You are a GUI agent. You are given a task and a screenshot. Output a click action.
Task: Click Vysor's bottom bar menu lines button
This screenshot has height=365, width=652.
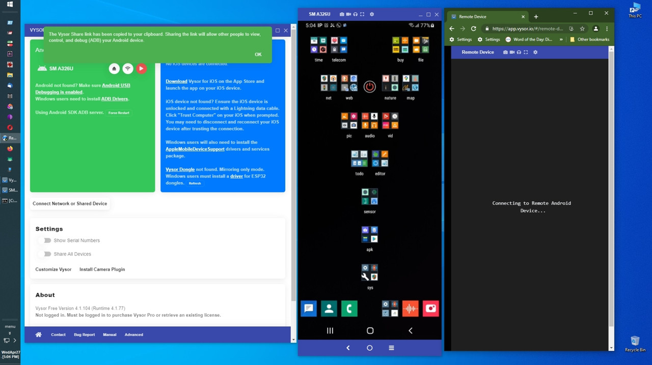pos(391,348)
